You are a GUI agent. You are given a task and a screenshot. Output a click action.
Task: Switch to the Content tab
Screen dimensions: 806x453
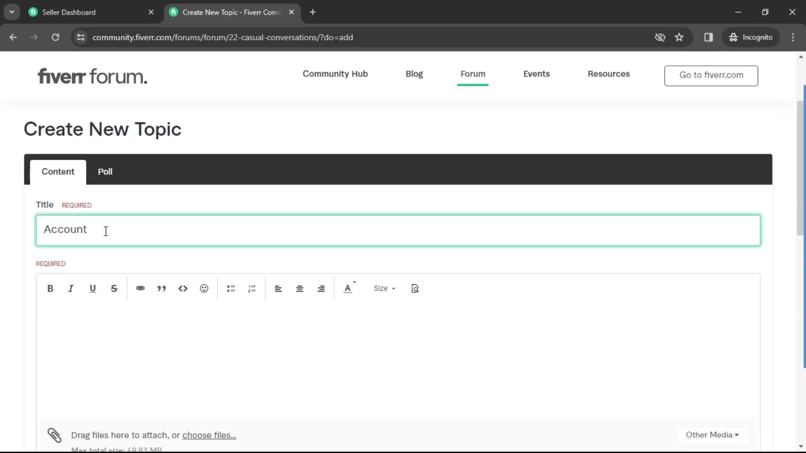58,171
